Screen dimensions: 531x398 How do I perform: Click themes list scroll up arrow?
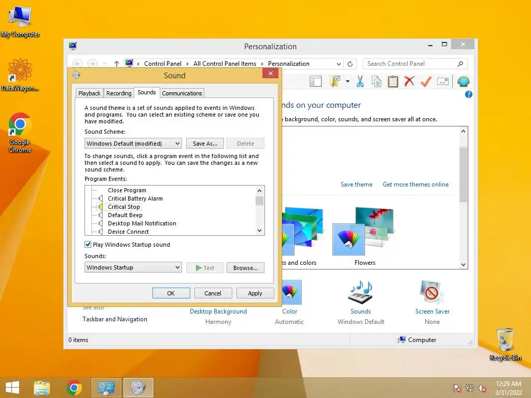click(463, 131)
